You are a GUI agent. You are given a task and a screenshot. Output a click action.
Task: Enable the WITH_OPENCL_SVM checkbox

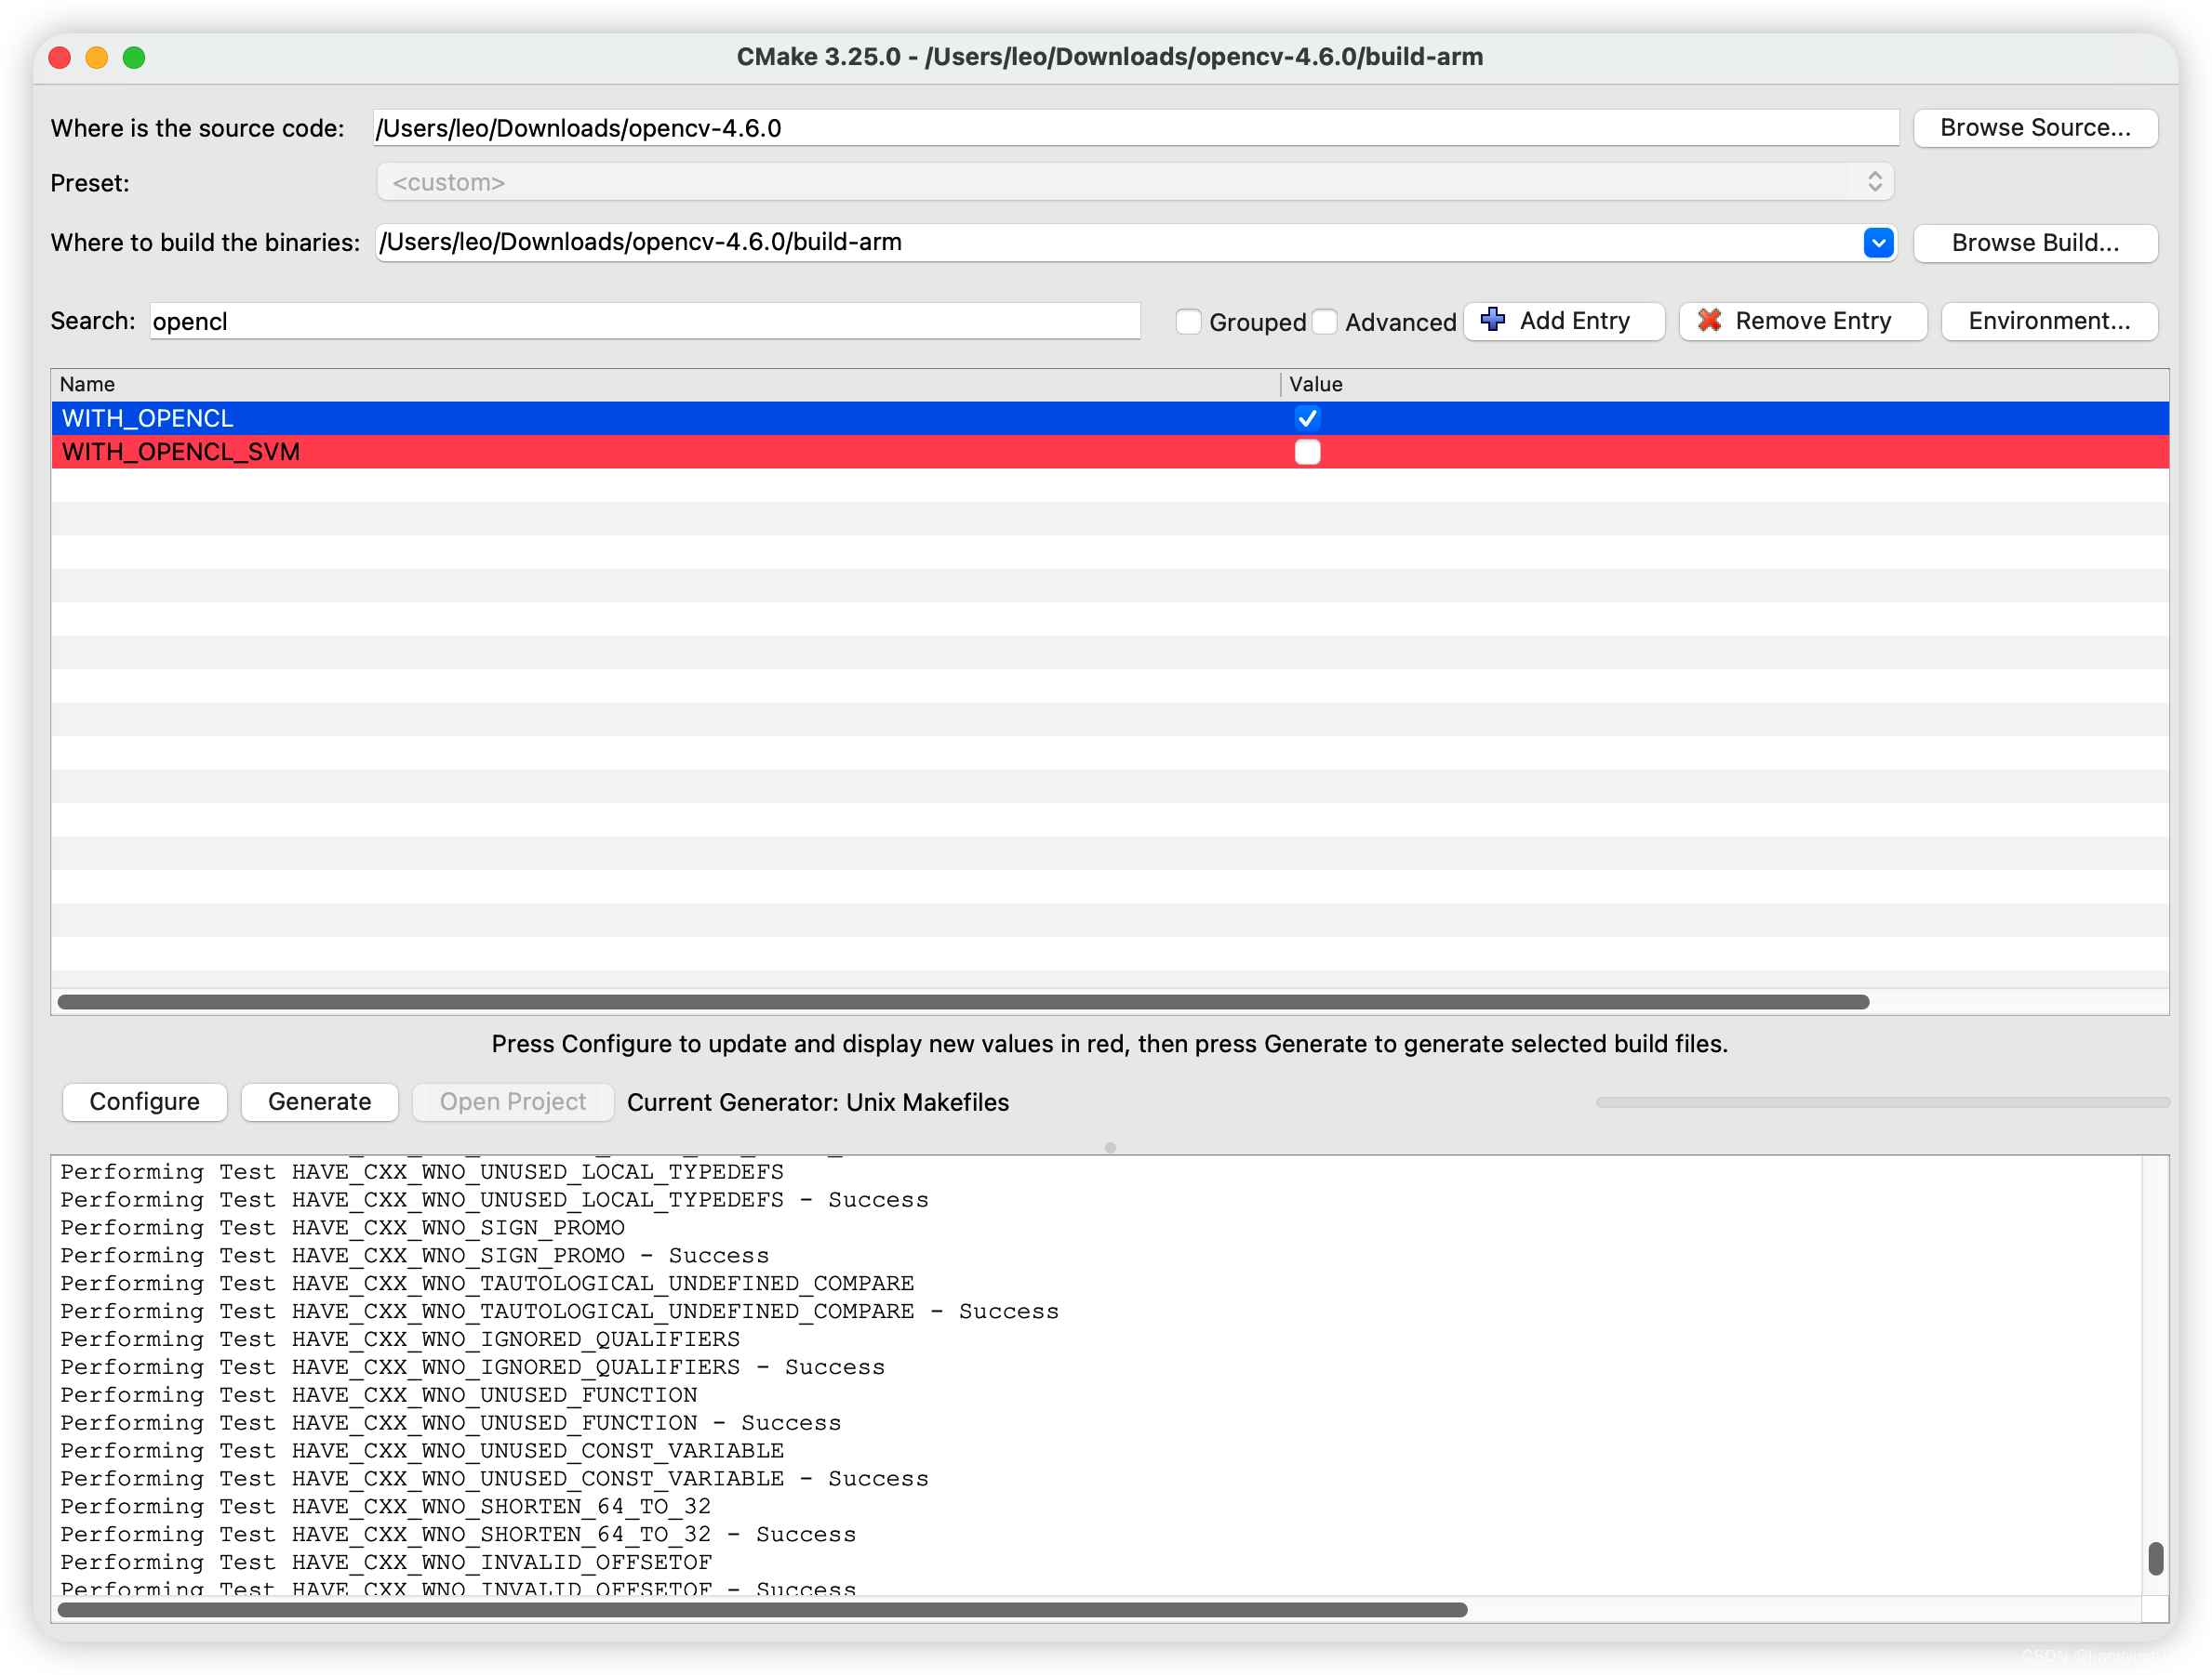1307,452
